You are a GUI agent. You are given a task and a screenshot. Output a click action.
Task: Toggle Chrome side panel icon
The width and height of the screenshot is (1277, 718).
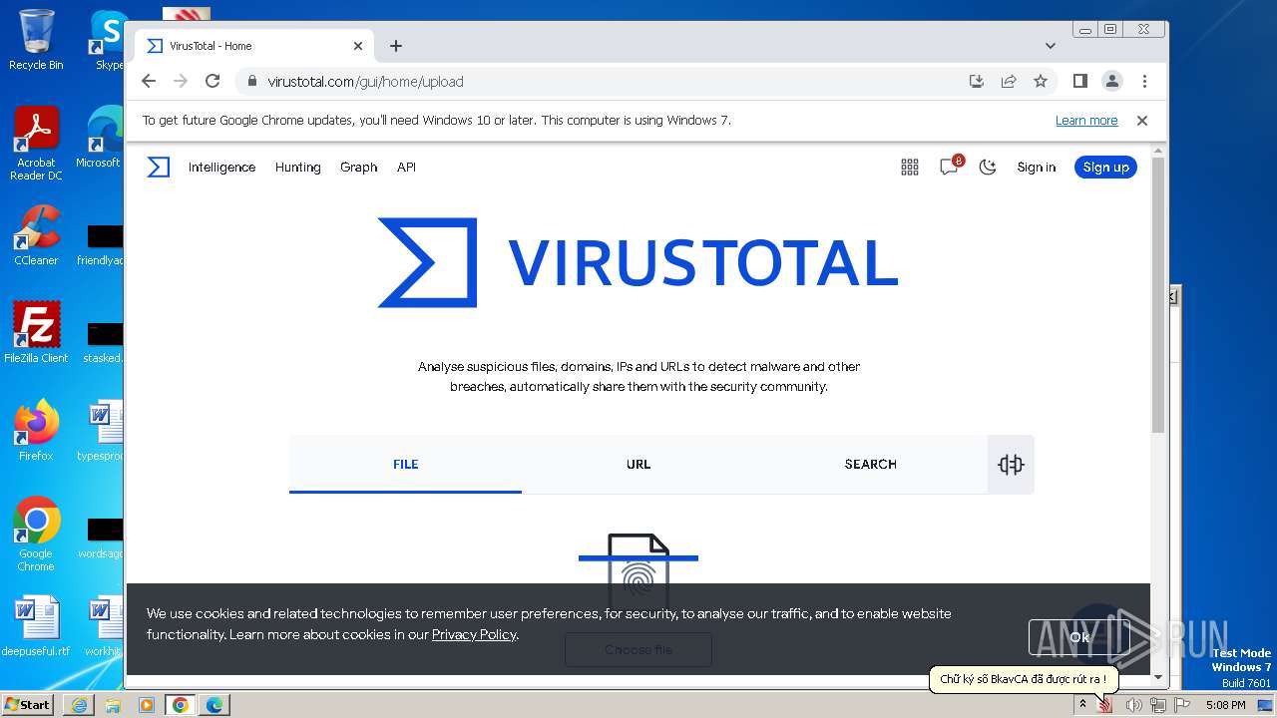[1079, 82]
